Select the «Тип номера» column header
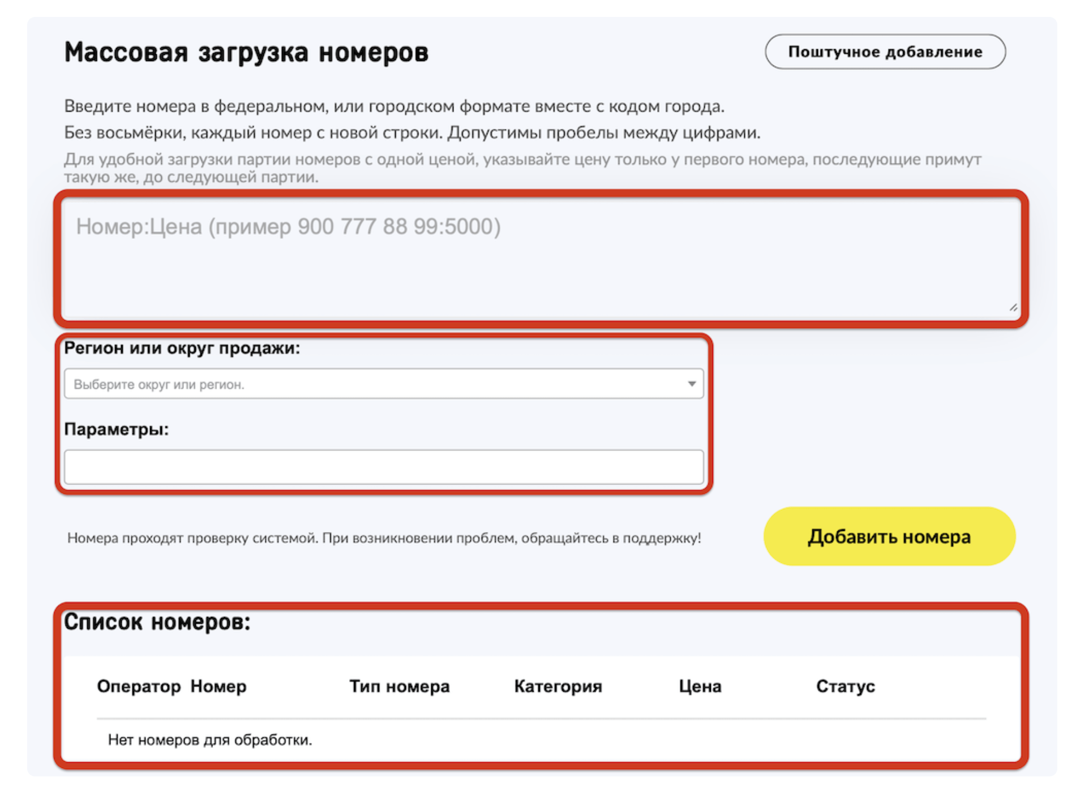The height and width of the screenshot is (790, 1089). (x=399, y=686)
